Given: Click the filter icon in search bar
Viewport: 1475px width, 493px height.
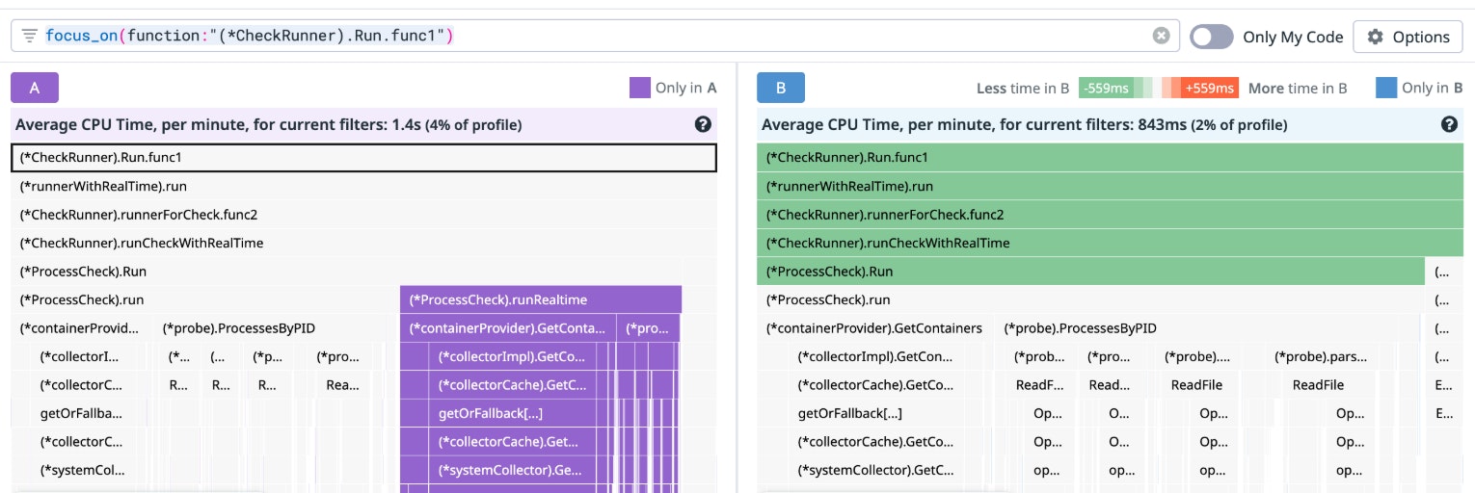Looking at the screenshot, I should click(30, 37).
